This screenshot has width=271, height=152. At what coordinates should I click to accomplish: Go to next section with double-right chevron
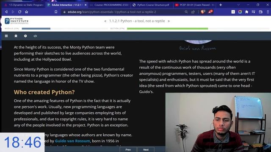[169, 21]
